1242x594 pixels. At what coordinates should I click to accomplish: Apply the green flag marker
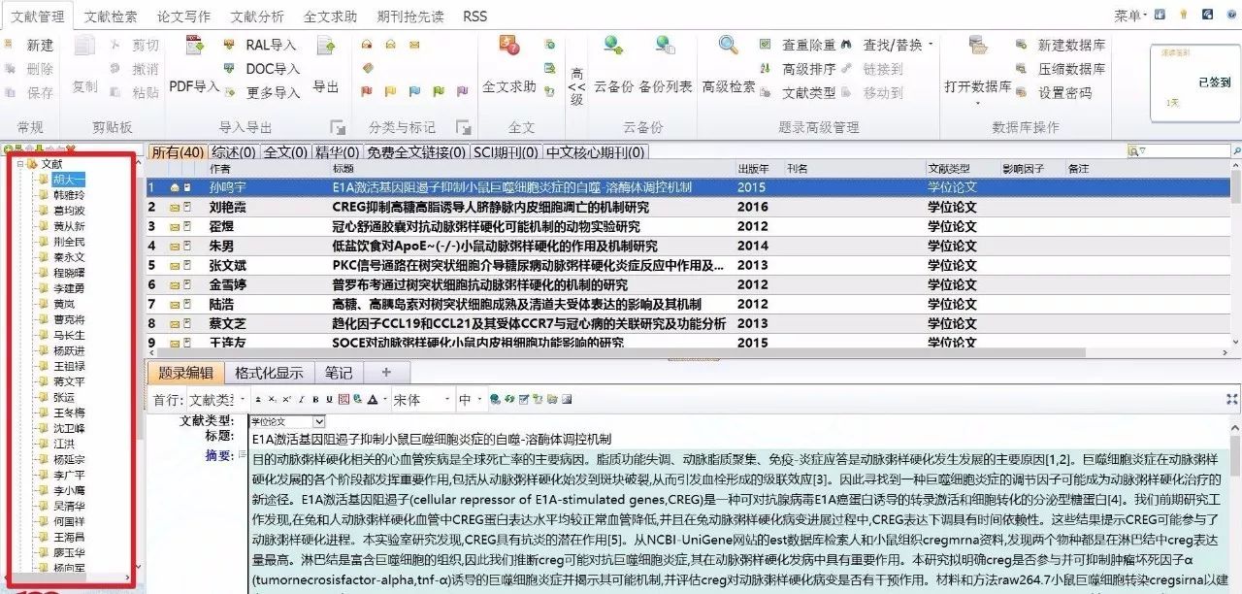click(x=437, y=92)
